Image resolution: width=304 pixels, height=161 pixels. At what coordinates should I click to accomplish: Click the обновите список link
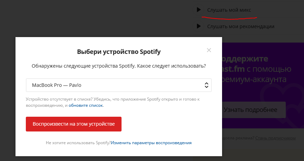tap(86, 105)
